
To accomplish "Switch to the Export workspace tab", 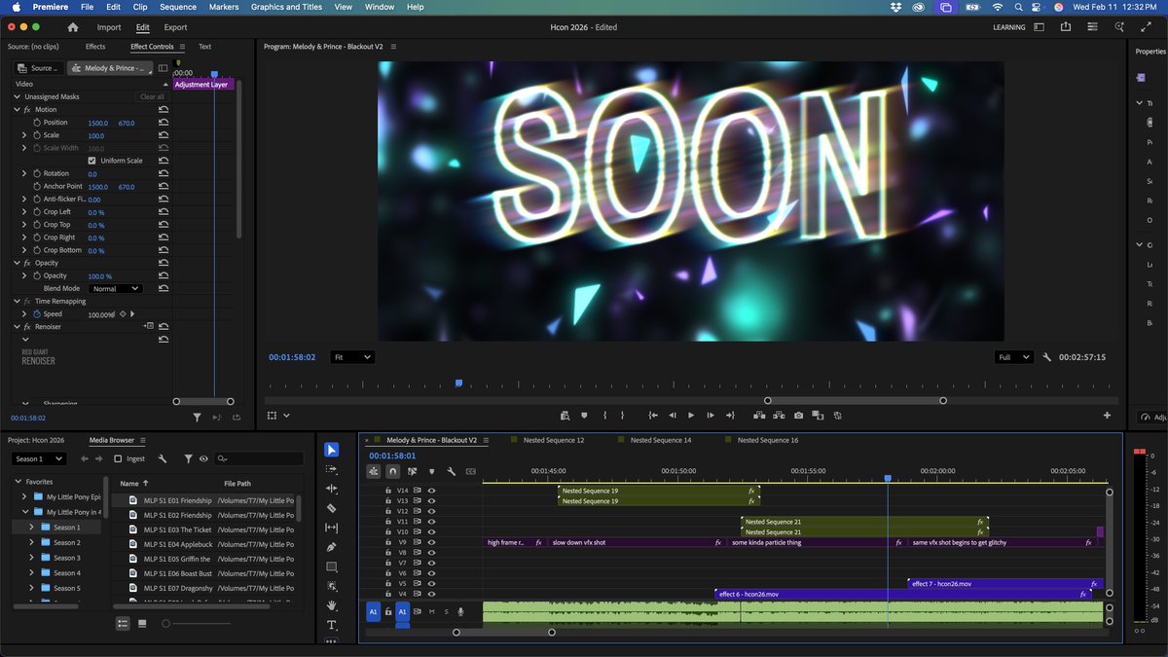I will tap(175, 27).
